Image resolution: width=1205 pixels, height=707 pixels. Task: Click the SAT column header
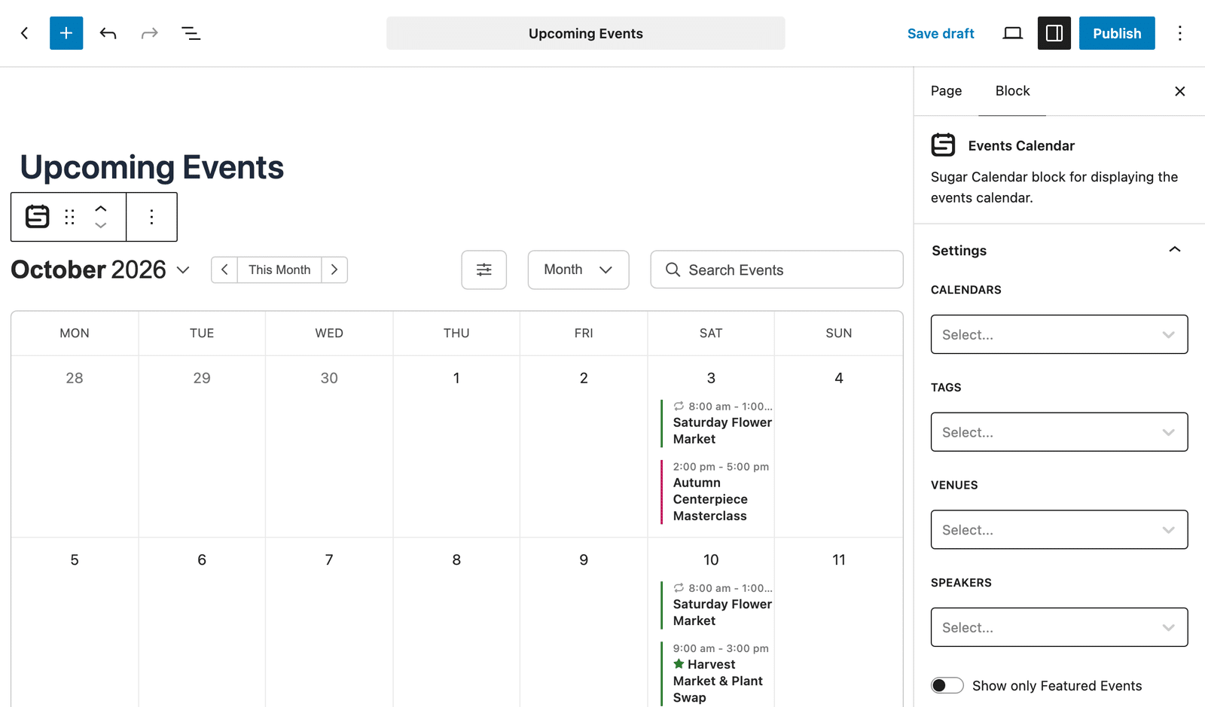711,333
